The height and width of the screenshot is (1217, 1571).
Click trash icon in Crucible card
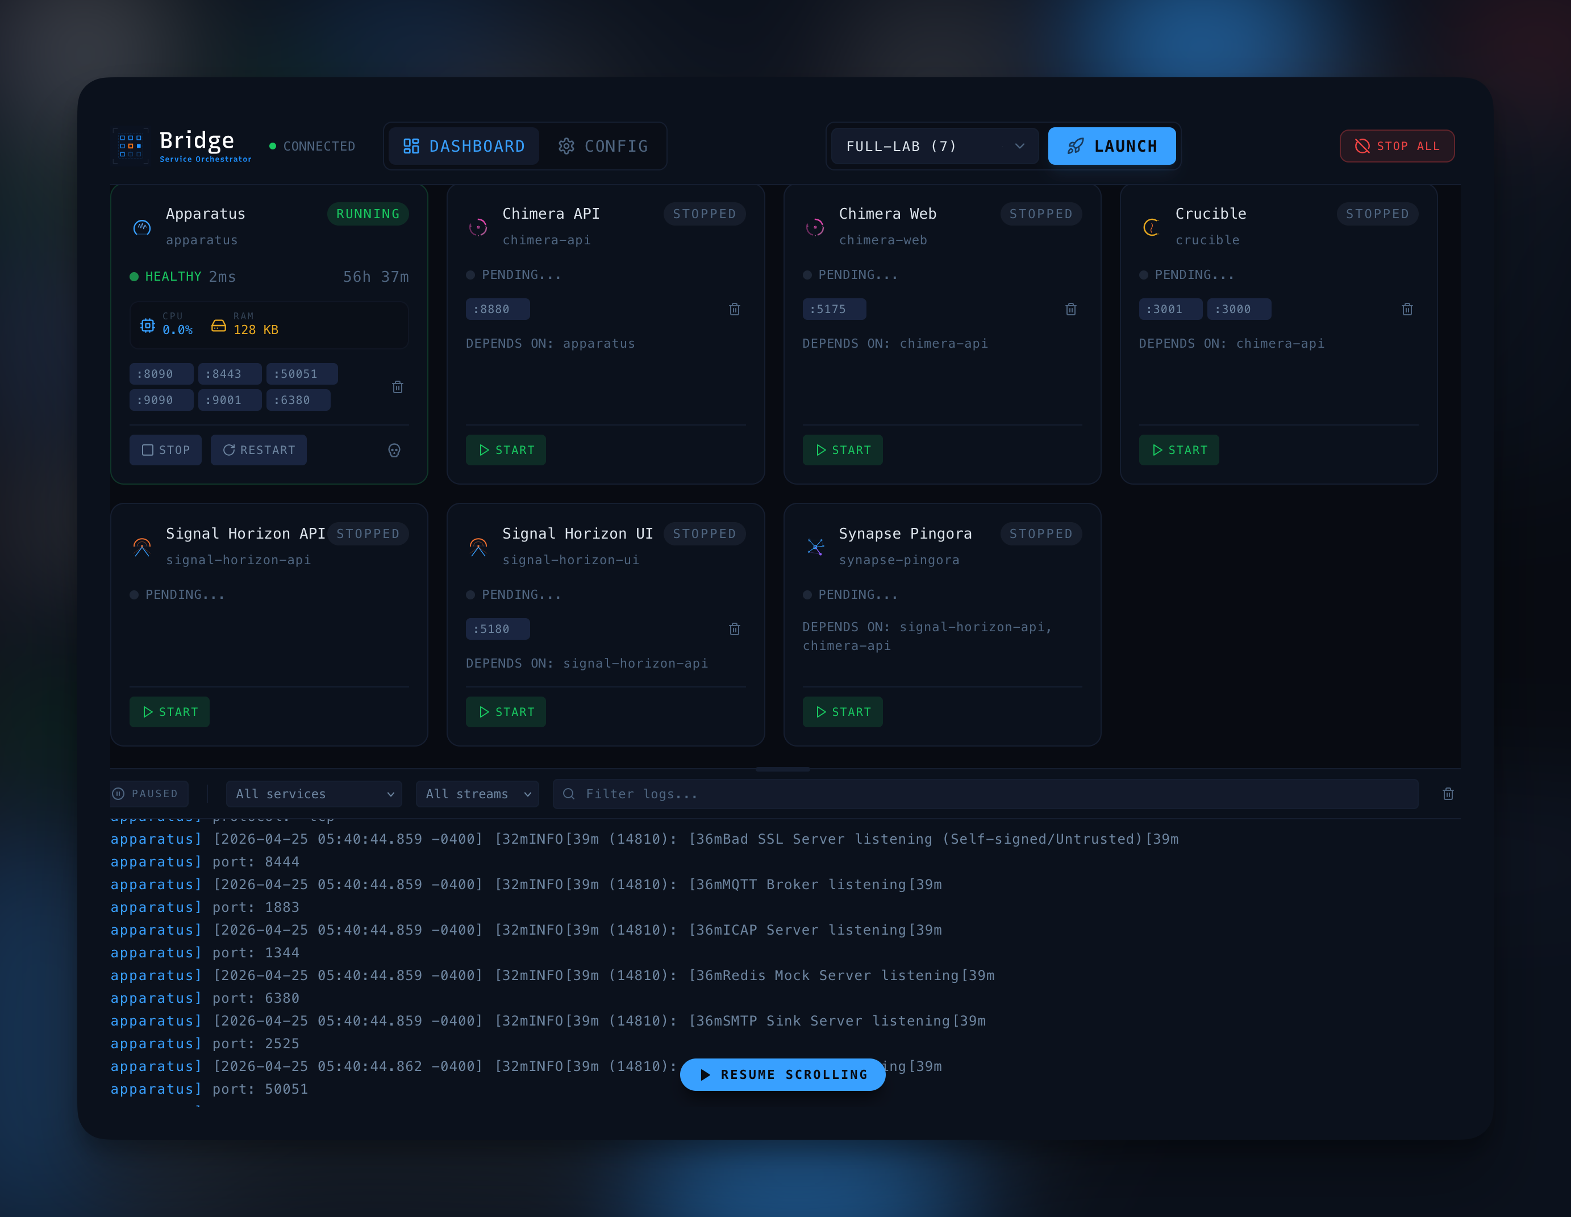1408,309
